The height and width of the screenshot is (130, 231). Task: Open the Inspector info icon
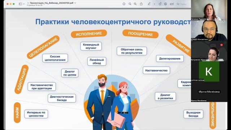pos(124,4)
